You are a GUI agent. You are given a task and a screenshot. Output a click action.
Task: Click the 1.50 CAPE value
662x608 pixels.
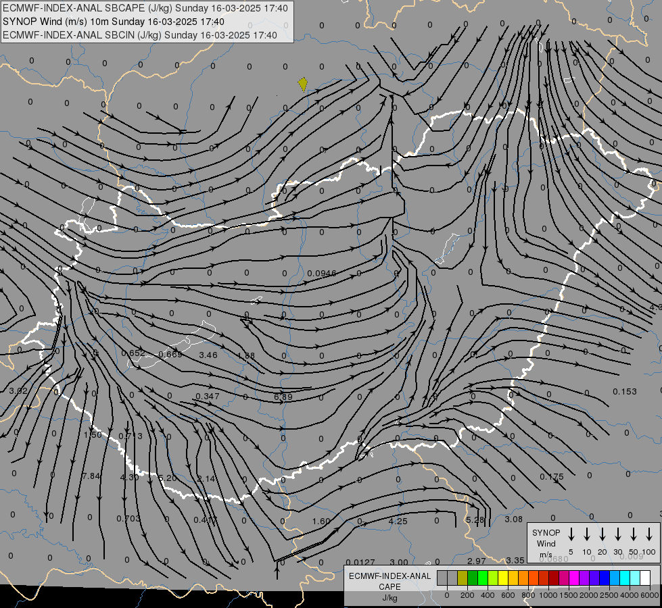93,435
